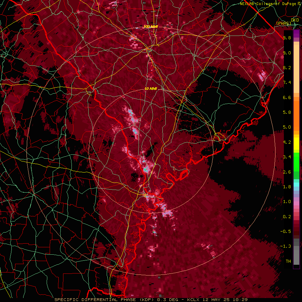302x302 pixels.
Task: Click the TH threshold label
Action: coord(288,261)
